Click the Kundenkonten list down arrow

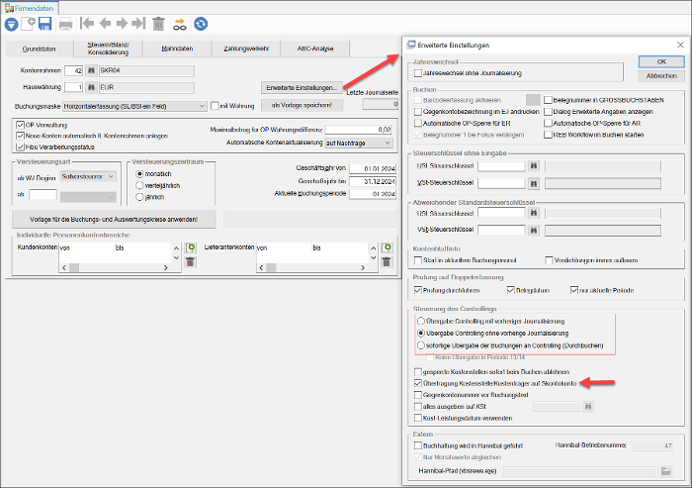click(176, 258)
